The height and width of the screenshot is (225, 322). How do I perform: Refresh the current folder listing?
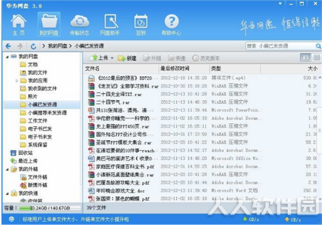(x=33, y=46)
